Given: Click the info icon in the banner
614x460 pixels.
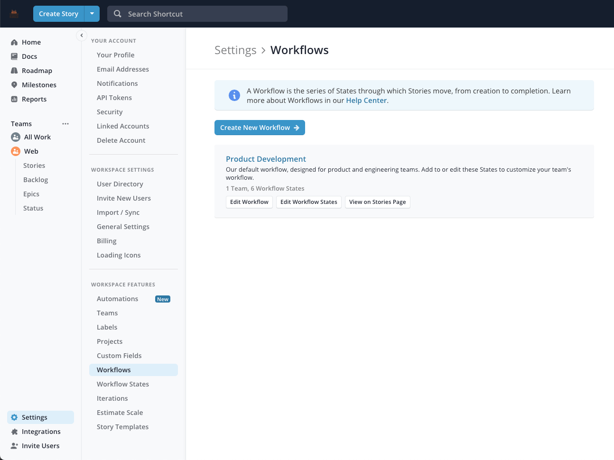Looking at the screenshot, I should point(234,95).
